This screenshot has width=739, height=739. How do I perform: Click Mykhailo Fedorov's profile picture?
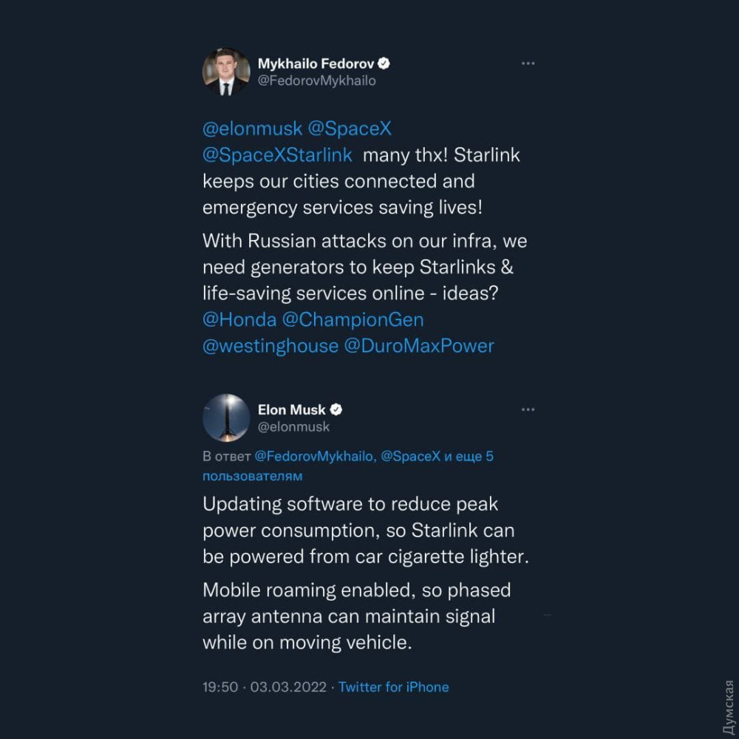point(225,72)
